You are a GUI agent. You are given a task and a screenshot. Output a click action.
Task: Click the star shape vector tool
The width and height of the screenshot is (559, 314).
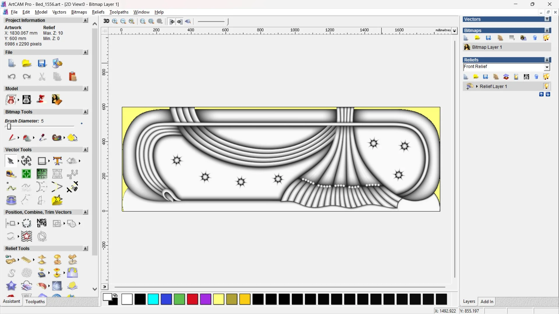tap(57, 200)
